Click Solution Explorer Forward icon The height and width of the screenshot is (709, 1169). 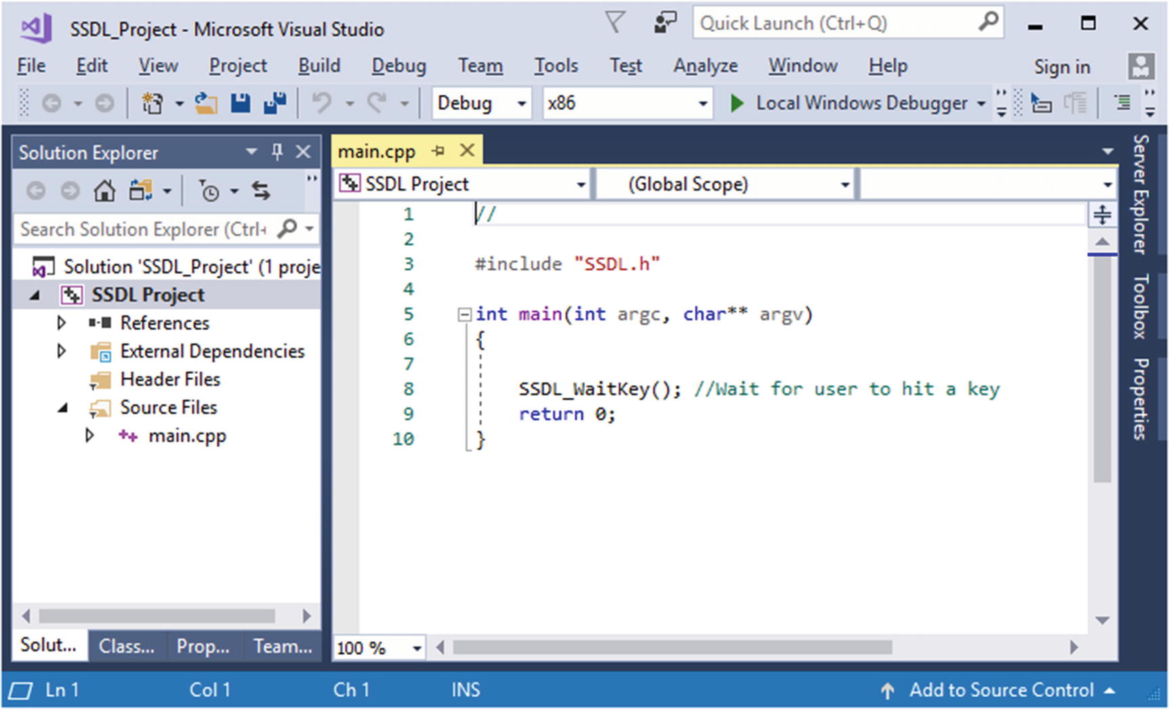click(70, 192)
